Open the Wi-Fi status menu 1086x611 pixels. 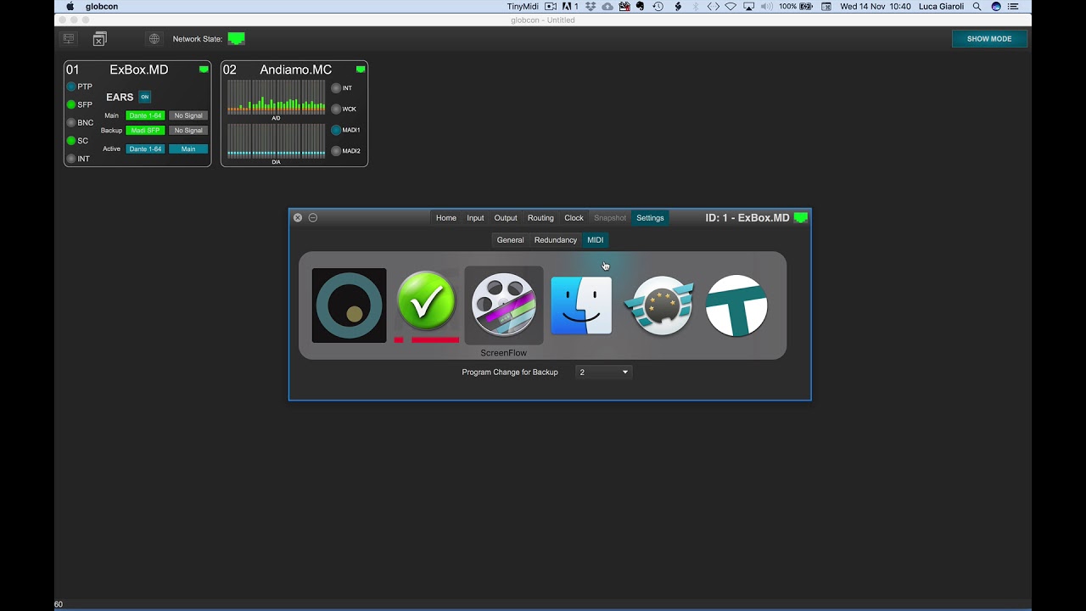(x=731, y=6)
